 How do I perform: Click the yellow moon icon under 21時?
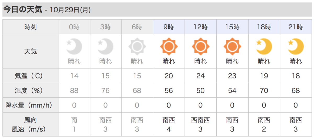coord(296,47)
